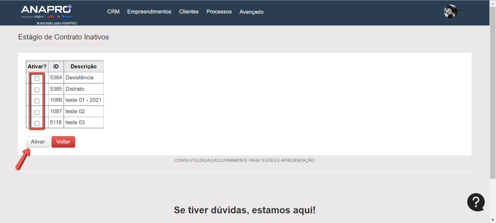
Task: Click the user profile avatar
Action: [450, 12]
